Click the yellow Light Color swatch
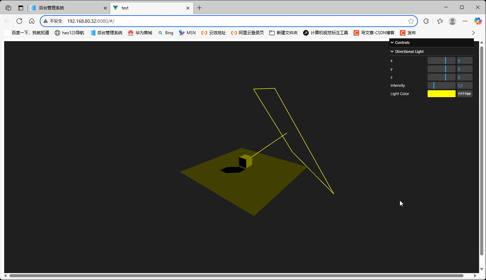The height and width of the screenshot is (280, 486). (x=441, y=93)
